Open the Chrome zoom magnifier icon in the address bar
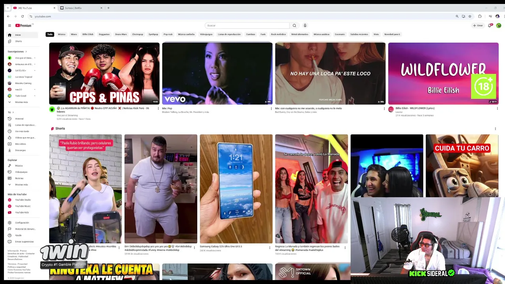 pos(457,16)
